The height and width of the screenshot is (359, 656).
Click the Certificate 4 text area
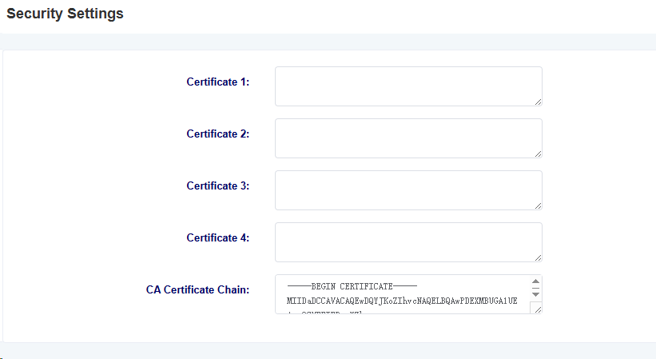[408, 241]
